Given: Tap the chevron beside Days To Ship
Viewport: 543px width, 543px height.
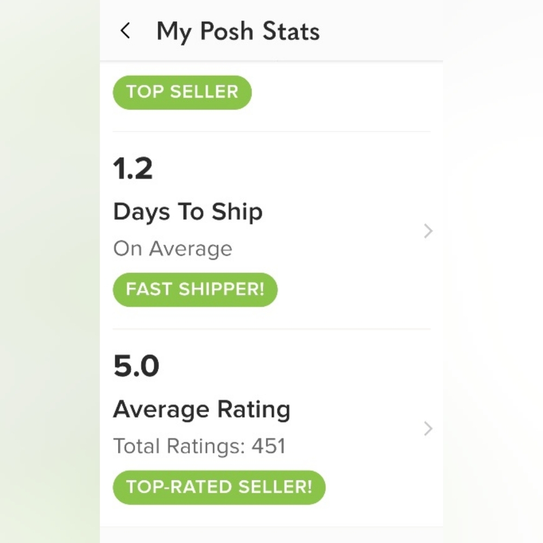Looking at the screenshot, I should 428,231.
